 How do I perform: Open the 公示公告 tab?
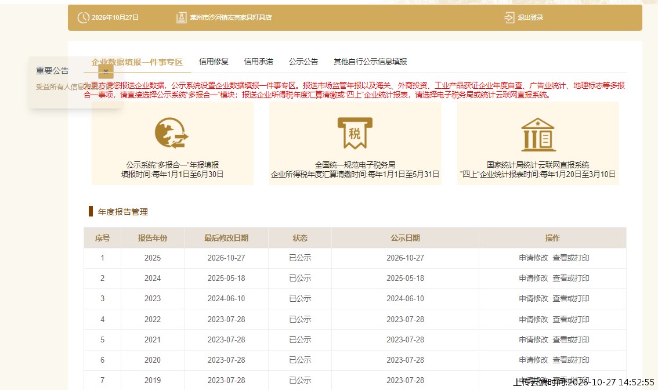(x=303, y=62)
